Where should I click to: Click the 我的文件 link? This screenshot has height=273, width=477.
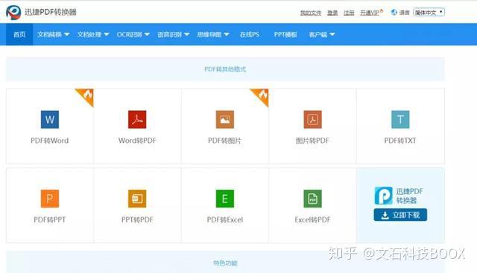click(311, 13)
